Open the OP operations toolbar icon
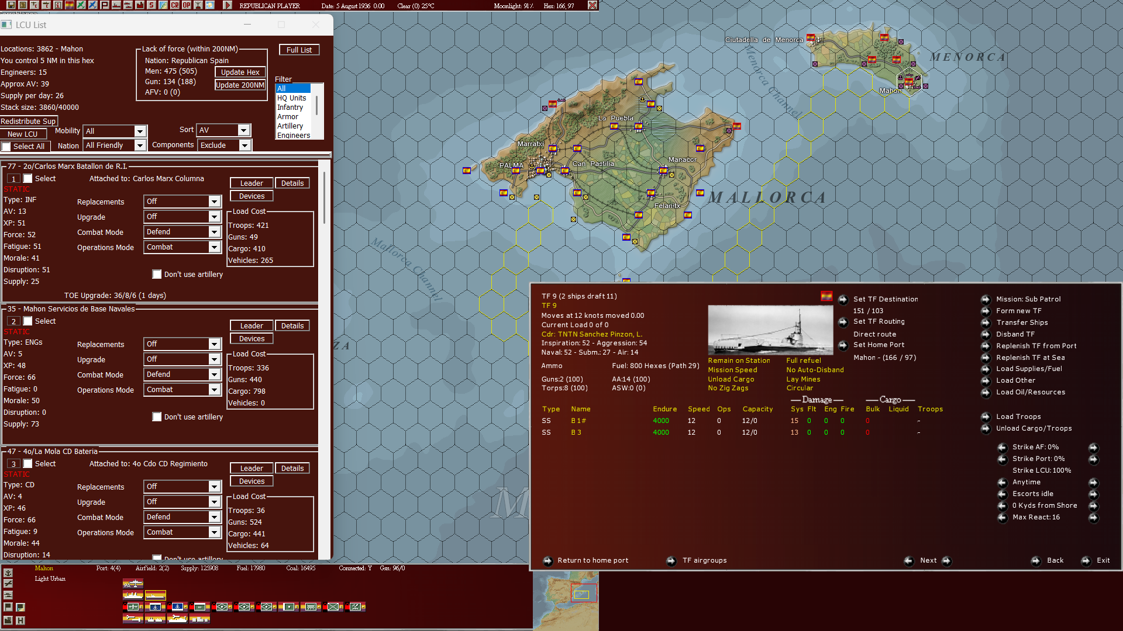The width and height of the screenshot is (1123, 631). click(x=187, y=5)
